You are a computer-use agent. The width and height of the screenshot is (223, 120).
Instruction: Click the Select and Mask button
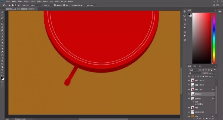point(90,5)
